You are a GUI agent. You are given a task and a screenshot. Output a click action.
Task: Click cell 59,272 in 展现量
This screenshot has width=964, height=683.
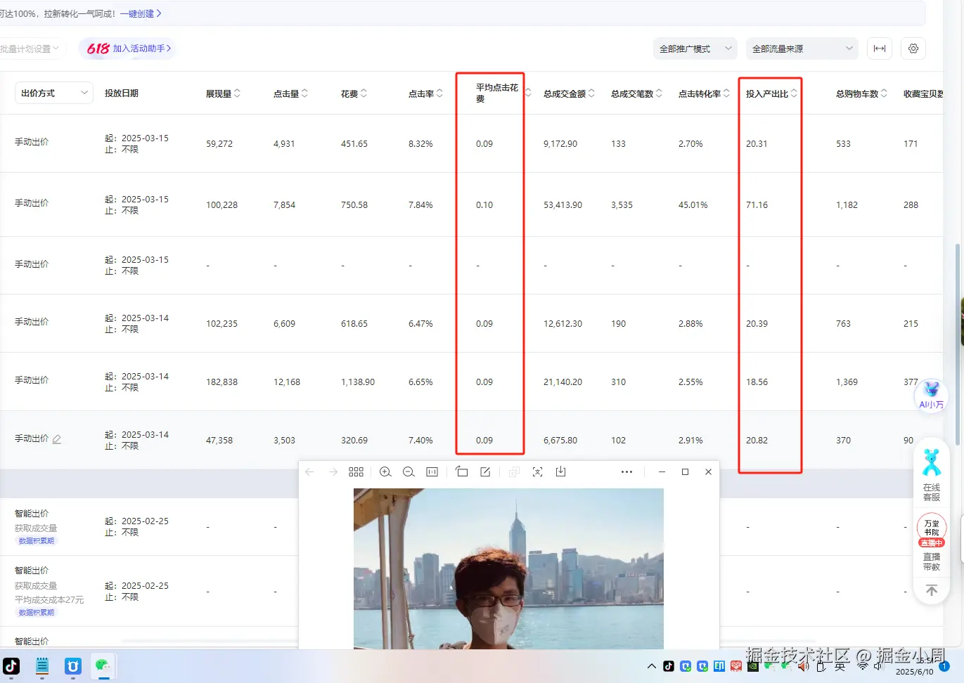[219, 144]
